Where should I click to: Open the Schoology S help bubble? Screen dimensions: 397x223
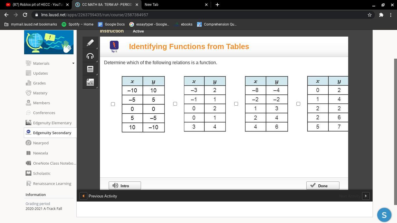(384, 215)
